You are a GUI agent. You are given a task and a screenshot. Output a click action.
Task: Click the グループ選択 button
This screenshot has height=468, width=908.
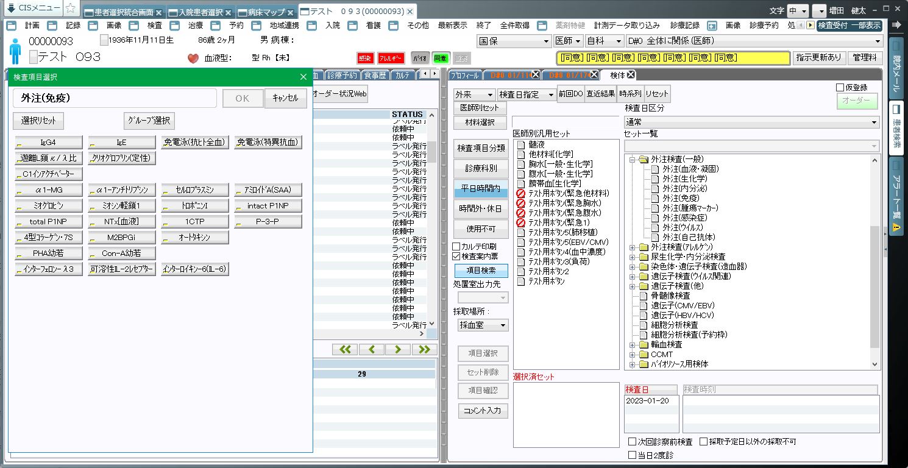tap(149, 121)
